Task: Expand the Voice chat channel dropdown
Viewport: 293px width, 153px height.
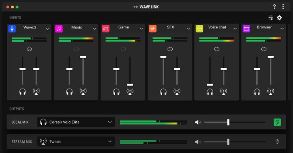Action: point(235,28)
